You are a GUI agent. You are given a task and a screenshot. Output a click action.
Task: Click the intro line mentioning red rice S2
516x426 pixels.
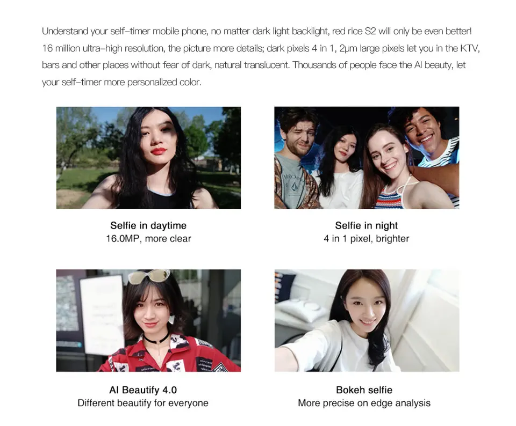pyautogui.click(x=257, y=31)
